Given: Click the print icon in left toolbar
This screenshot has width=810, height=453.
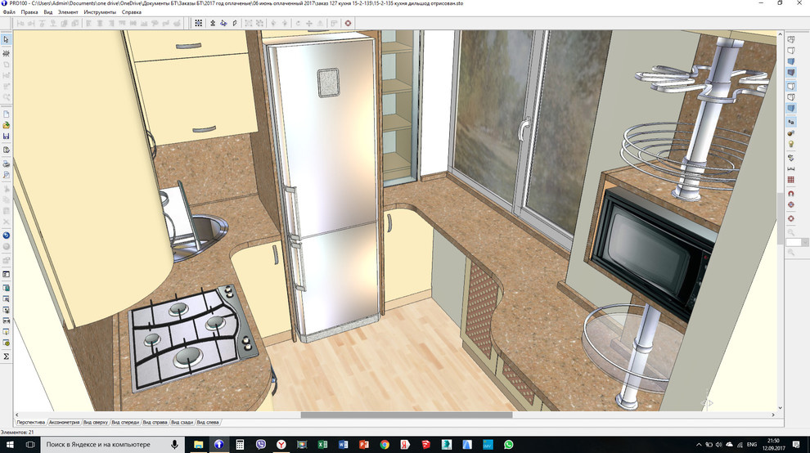Looking at the screenshot, I should pos(6,164).
